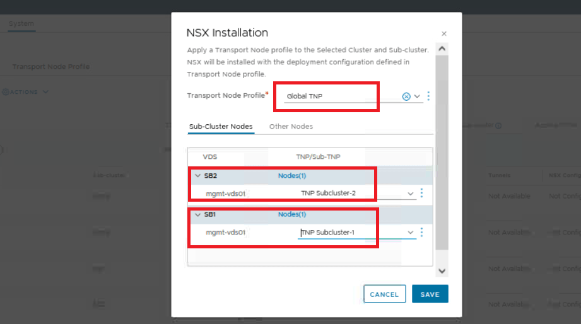Collapse the SB1 sub-cluster group
581x324 pixels.
[x=197, y=215]
